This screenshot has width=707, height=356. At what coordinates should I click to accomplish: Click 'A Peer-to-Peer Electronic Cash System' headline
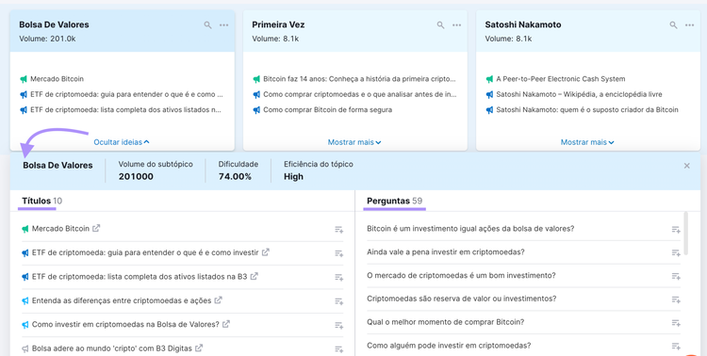[x=561, y=79]
